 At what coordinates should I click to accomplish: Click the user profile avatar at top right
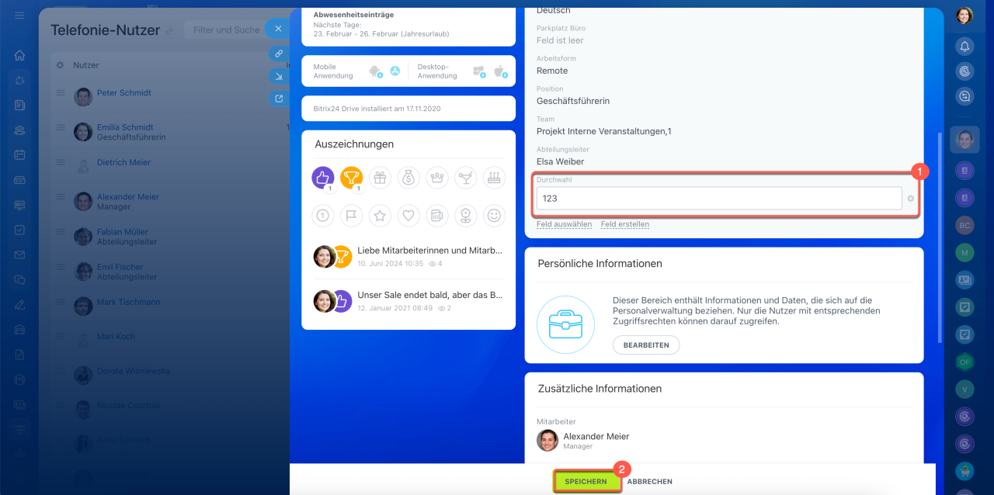[964, 16]
